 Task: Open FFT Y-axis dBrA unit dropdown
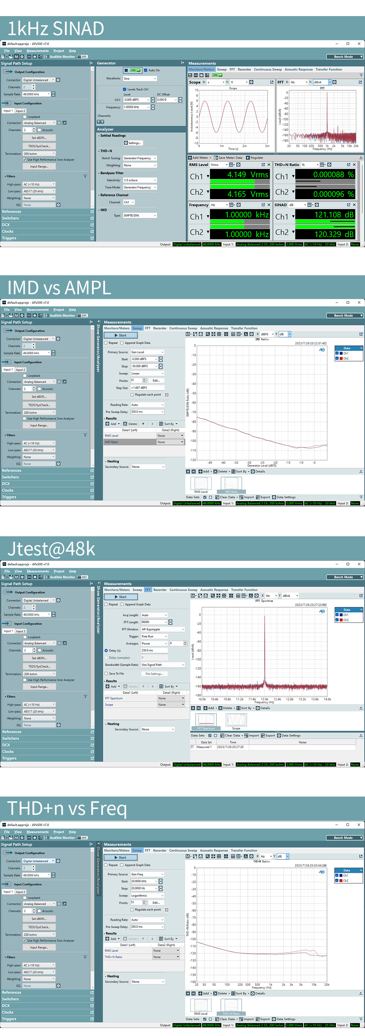[x=330, y=82]
